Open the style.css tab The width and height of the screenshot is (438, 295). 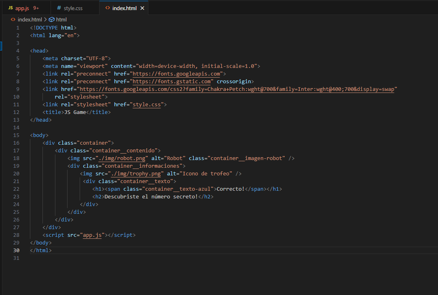[x=75, y=8]
